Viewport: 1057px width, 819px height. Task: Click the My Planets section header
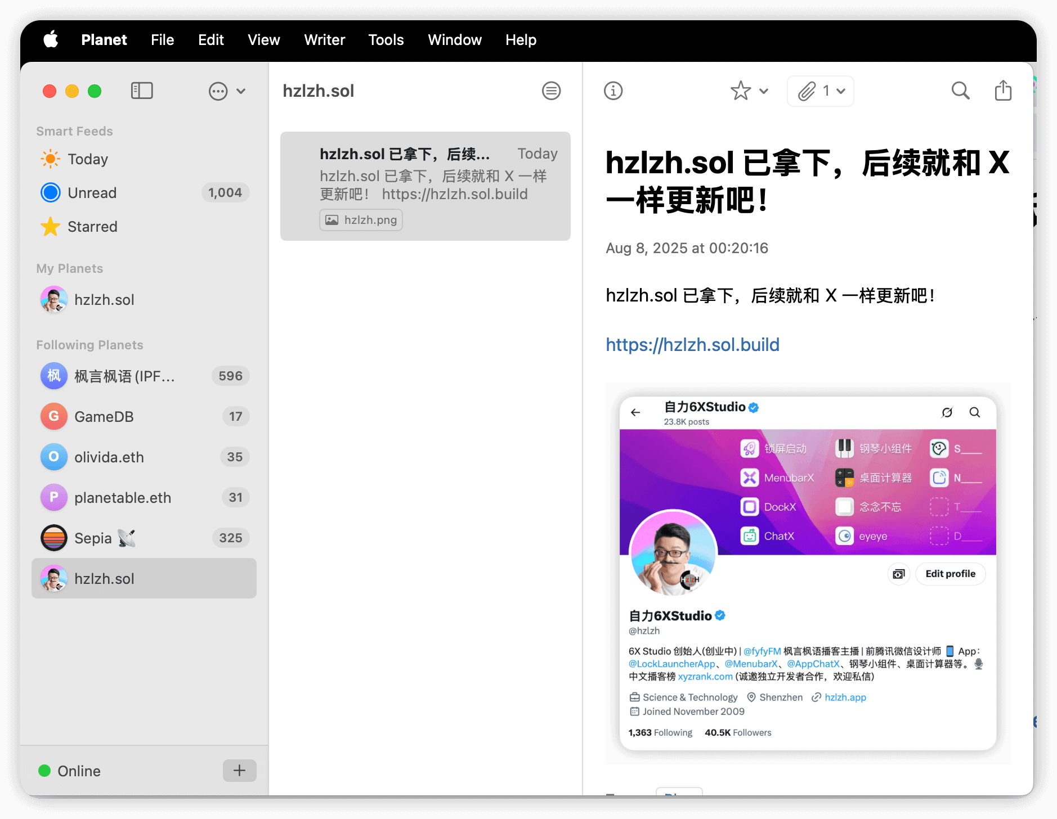(x=70, y=268)
